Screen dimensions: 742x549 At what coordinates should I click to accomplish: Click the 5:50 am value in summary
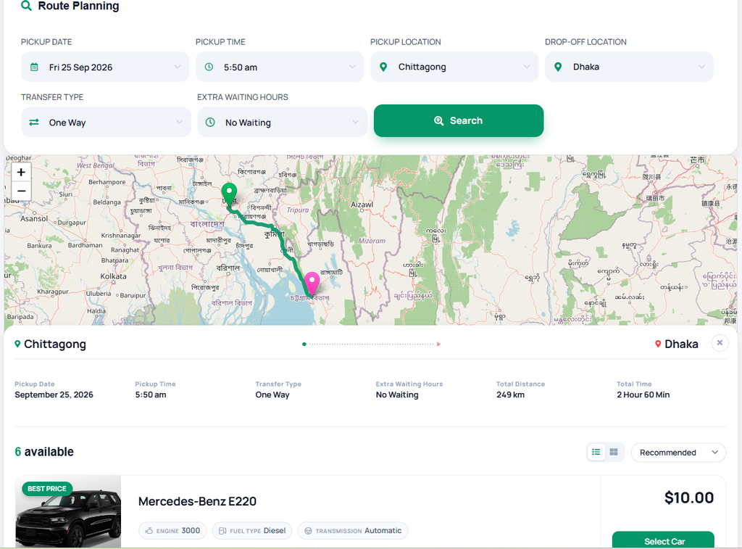[x=151, y=395]
